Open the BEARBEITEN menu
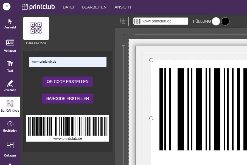Screen dimensions: 247x165 [x=94, y=7]
